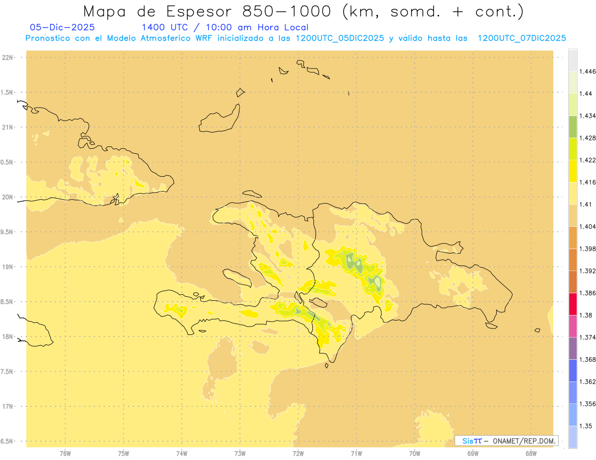The image size is (596, 460).
Task: Select the '18N' latitude label
Action: [8, 336]
